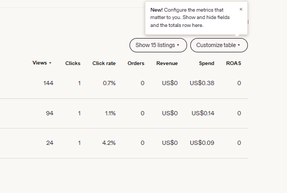The height and width of the screenshot is (193, 287).
Task: Select the US$0.09 spend value
Action: pos(202,143)
